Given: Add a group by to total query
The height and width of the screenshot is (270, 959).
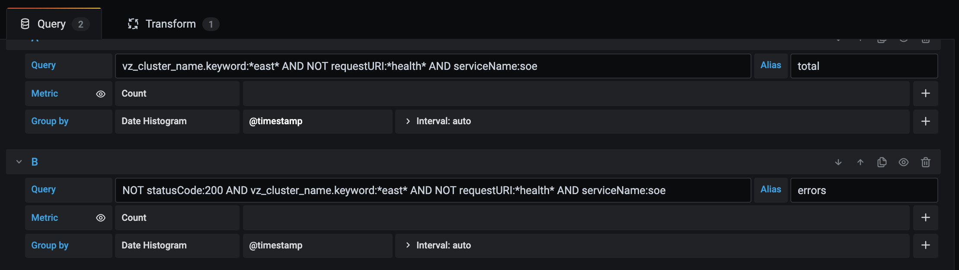Looking at the screenshot, I should pos(926,121).
